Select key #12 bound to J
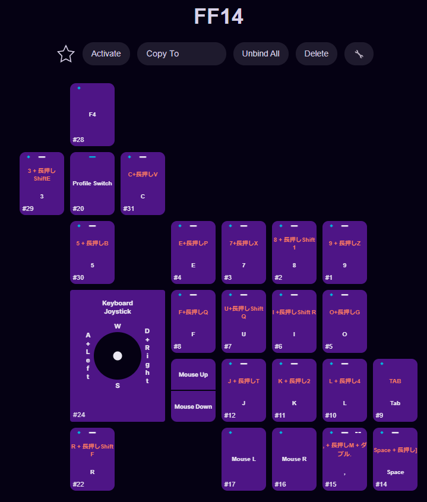427x502 pixels. pyautogui.click(x=243, y=390)
